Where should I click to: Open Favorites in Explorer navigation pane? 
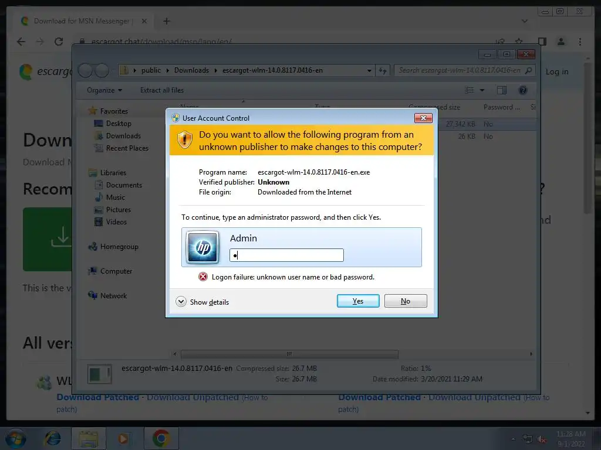pyautogui.click(x=114, y=111)
